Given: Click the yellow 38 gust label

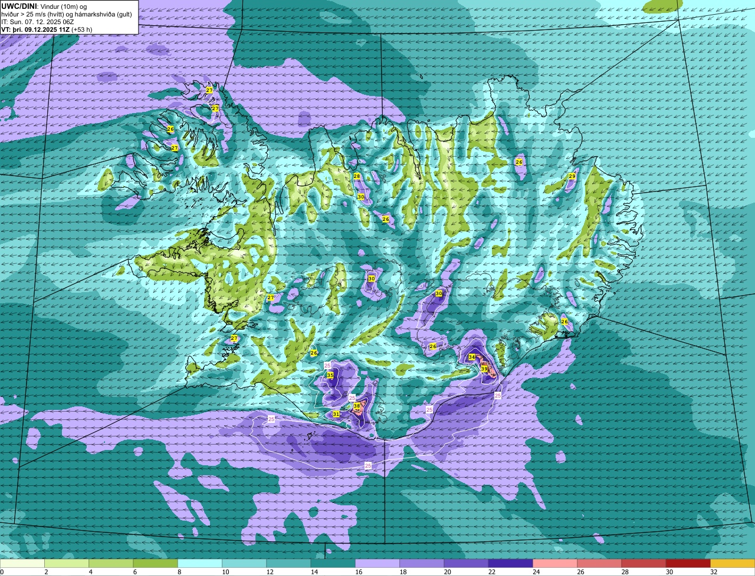Looking at the screenshot, I should 357,406.
